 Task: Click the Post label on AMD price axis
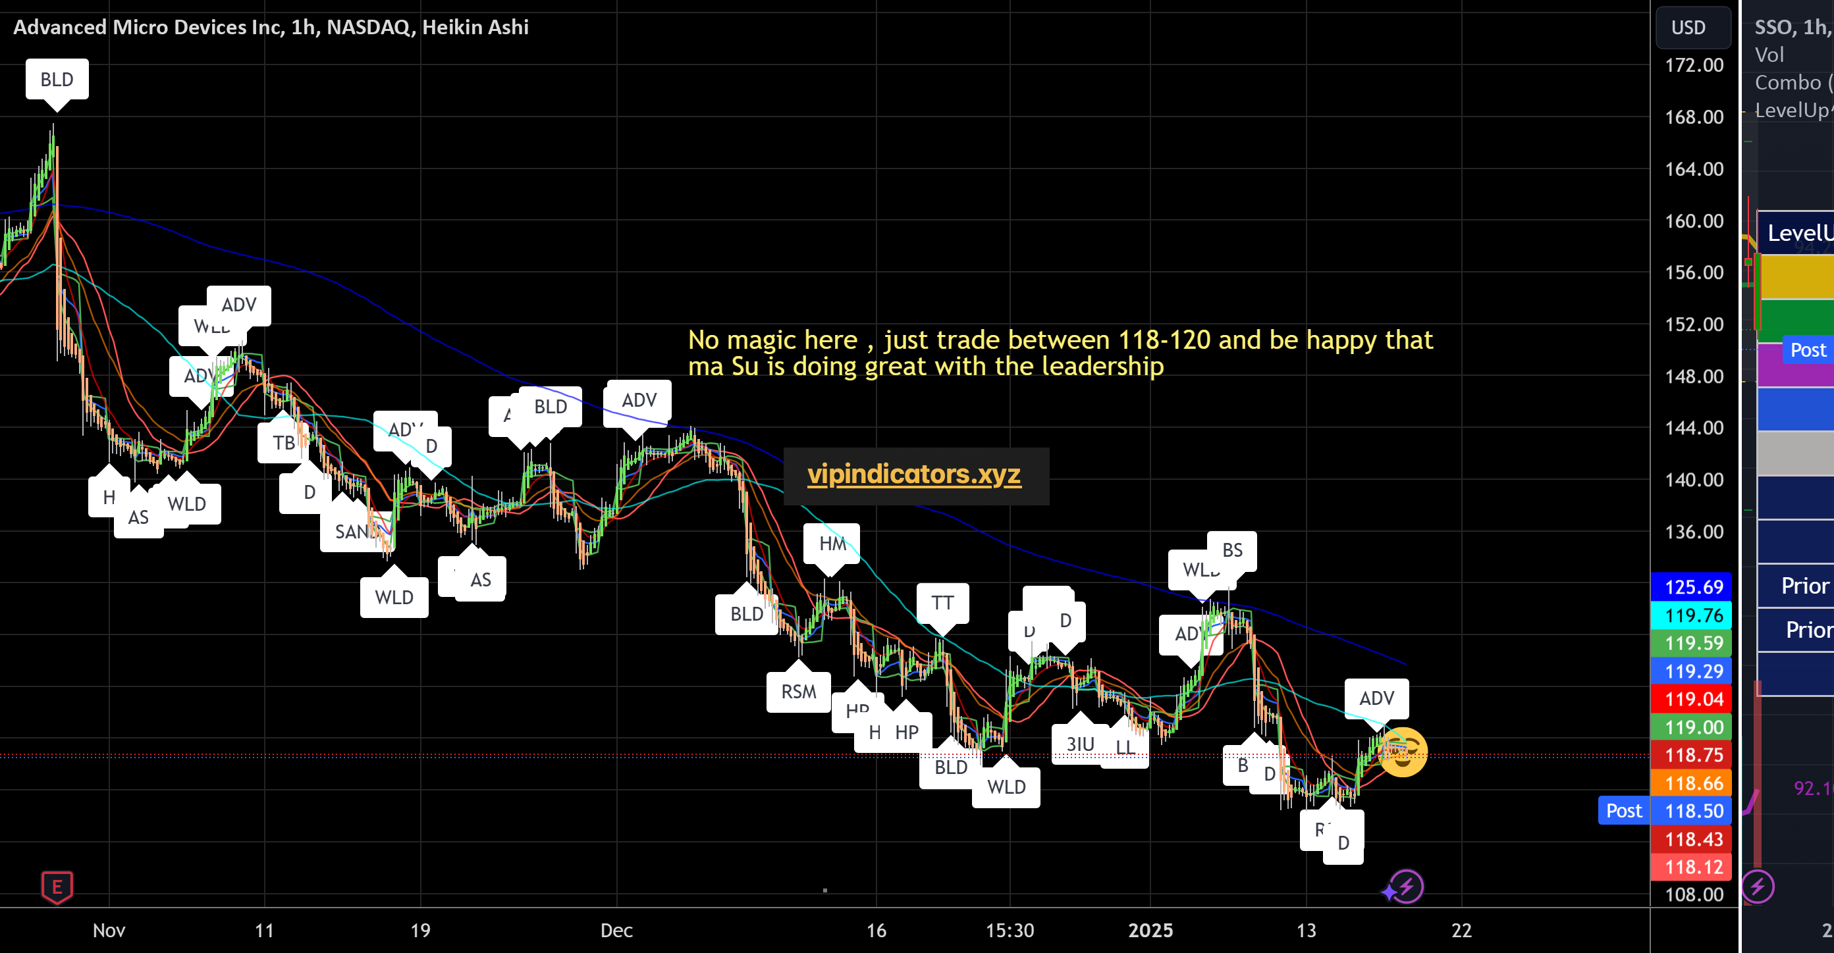[x=1624, y=811]
